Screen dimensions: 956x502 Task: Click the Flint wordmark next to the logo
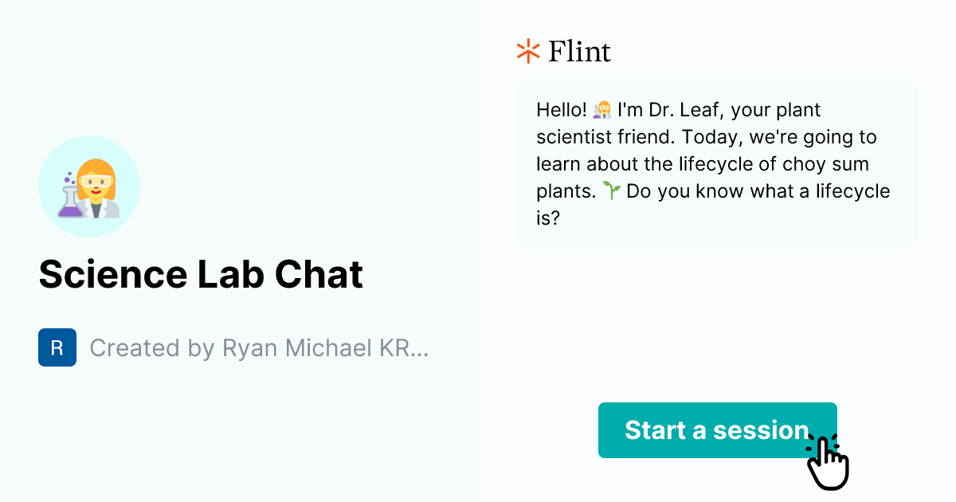click(x=578, y=51)
